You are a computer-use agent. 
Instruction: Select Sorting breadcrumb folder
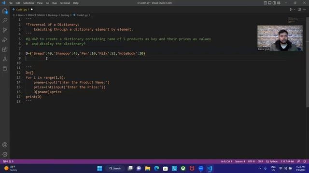tap(65, 15)
